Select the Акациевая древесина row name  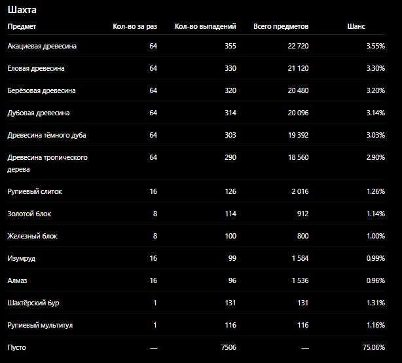(42, 46)
